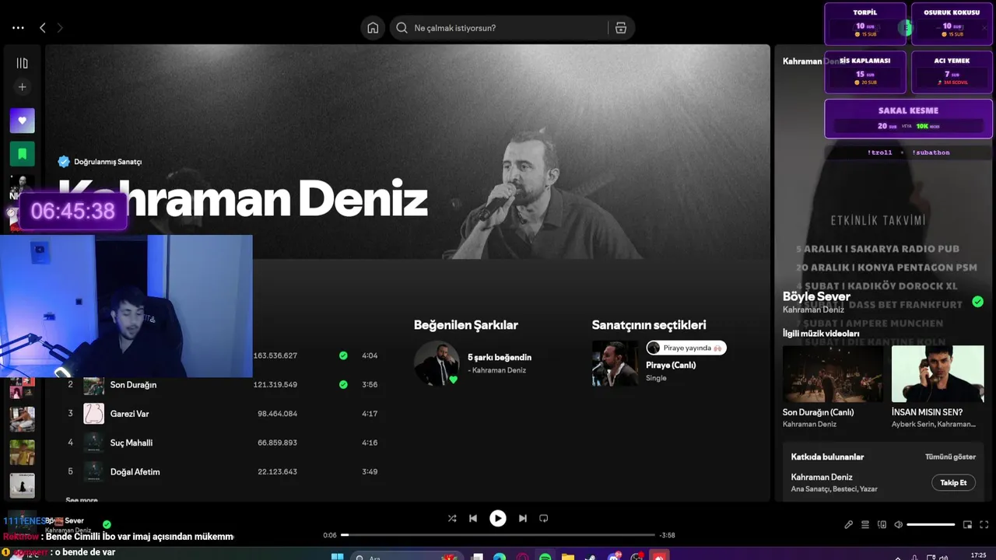The image size is (996, 560).
Task: Go back with the left arrow
Action: (x=43, y=28)
